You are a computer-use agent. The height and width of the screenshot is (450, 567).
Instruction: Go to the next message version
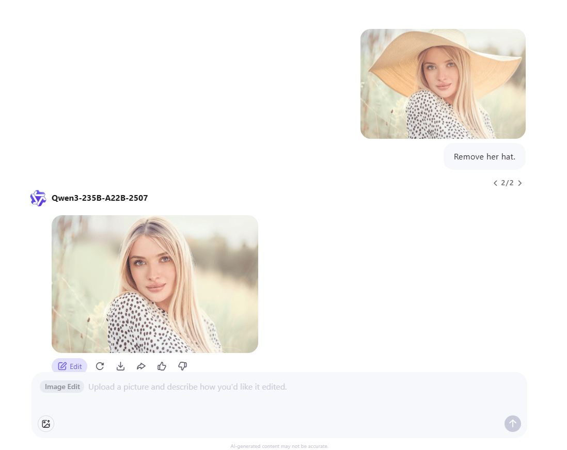519,183
